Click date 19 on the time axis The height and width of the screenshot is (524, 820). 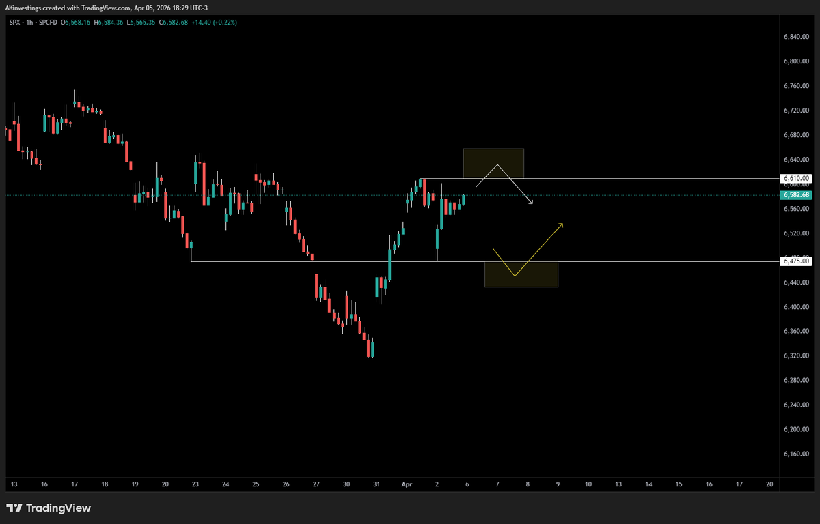click(x=135, y=484)
